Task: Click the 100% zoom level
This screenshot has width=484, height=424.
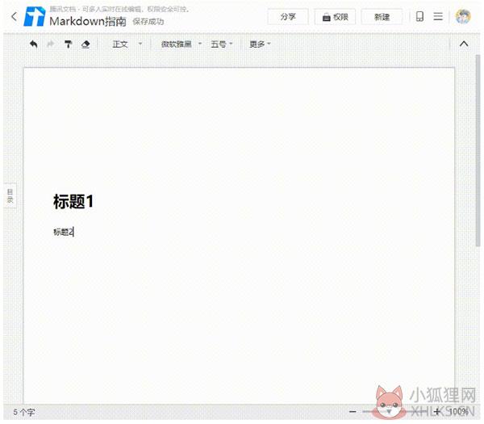Action: (458, 412)
